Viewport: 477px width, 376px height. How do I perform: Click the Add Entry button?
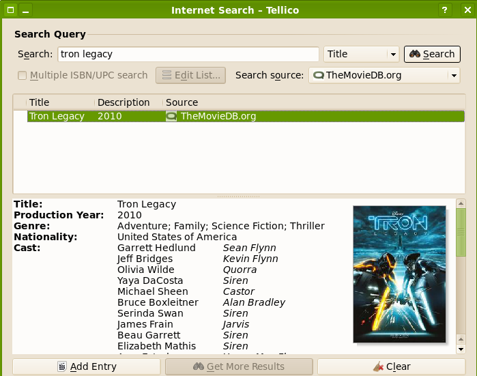pos(87,366)
